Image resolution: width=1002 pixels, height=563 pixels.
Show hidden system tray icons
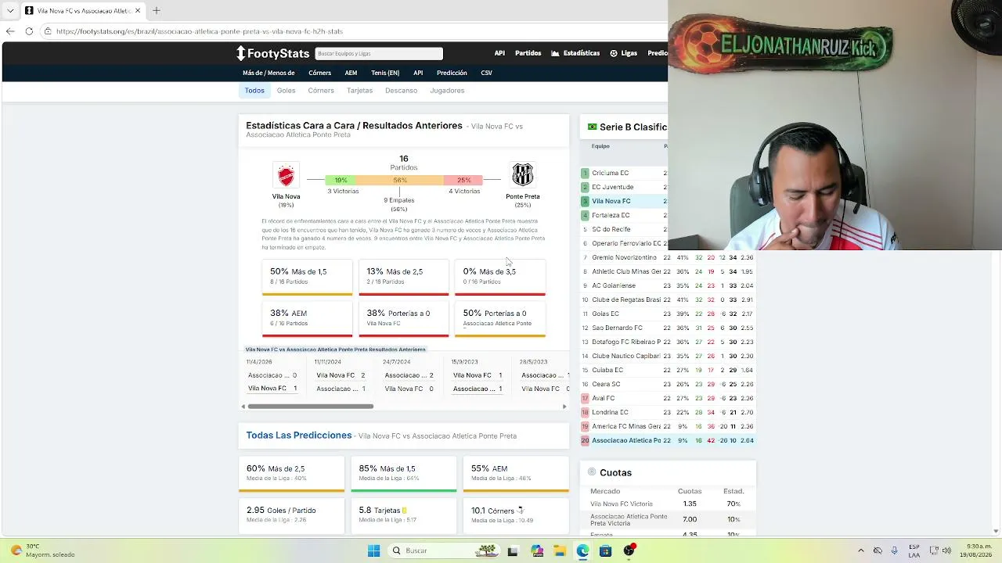(x=861, y=550)
